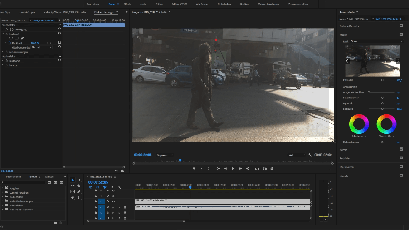The image size is (409, 230).
Task: Collapse the Deckkraft effect
Action: 2,34
